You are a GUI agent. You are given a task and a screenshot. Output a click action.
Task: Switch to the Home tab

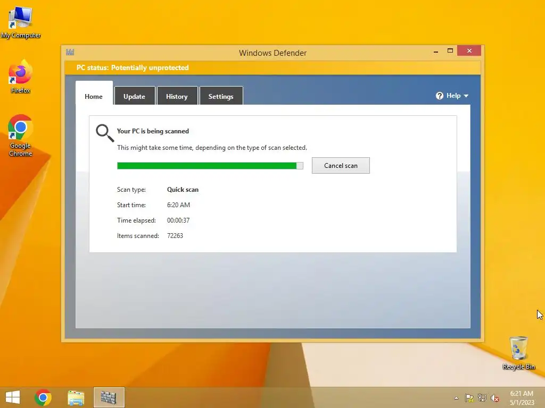[x=94, y=97]
